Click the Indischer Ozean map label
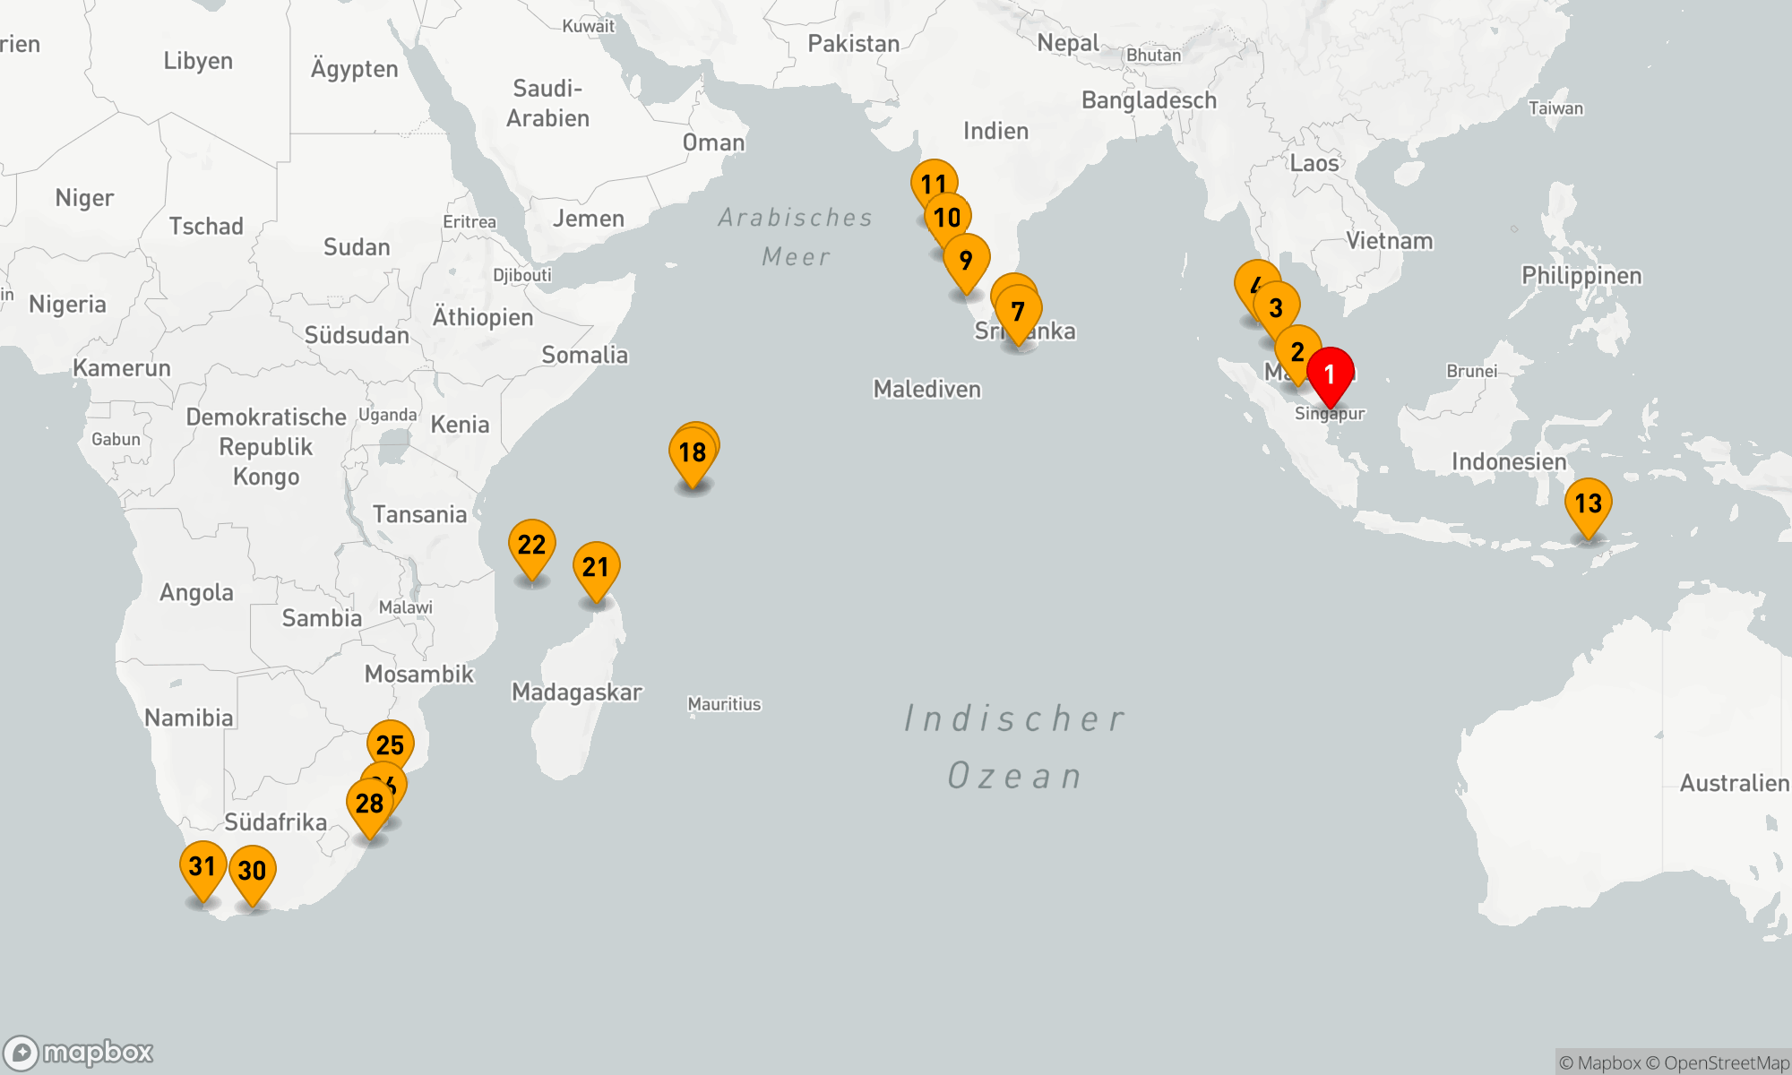The image size is (1792, 1075). point(1014,746)
